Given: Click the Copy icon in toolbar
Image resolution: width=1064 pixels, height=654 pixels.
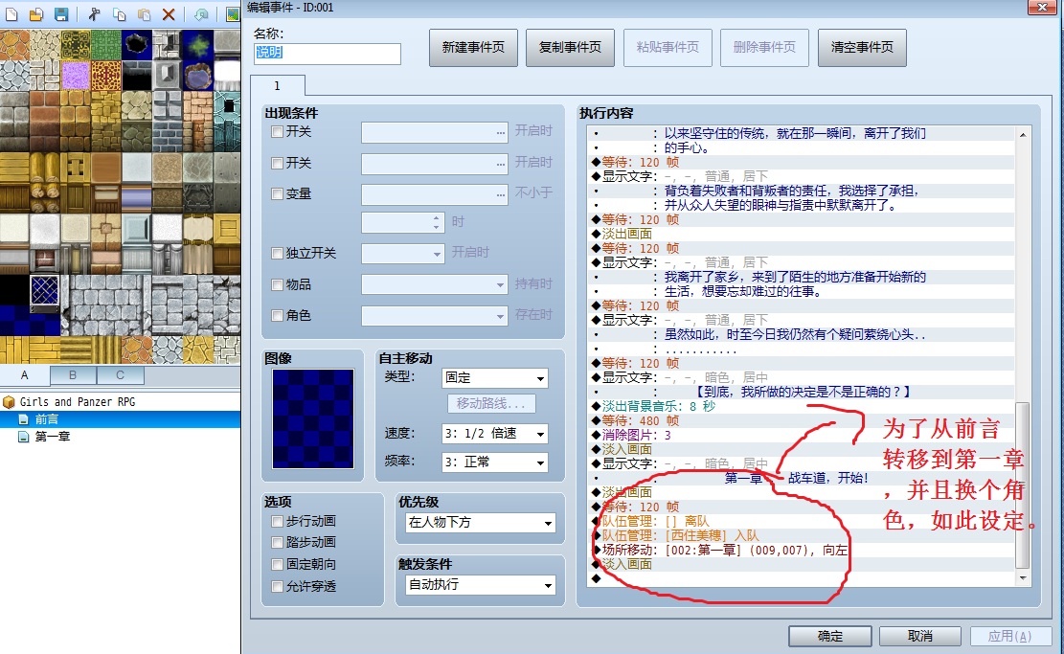Looking at the screenshot, I should pos(120,14).
